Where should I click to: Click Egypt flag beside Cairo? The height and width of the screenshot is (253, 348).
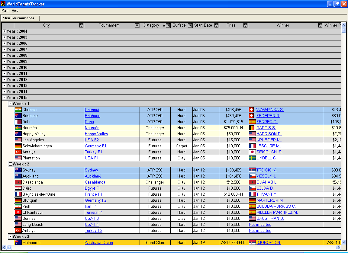(18, 188)
